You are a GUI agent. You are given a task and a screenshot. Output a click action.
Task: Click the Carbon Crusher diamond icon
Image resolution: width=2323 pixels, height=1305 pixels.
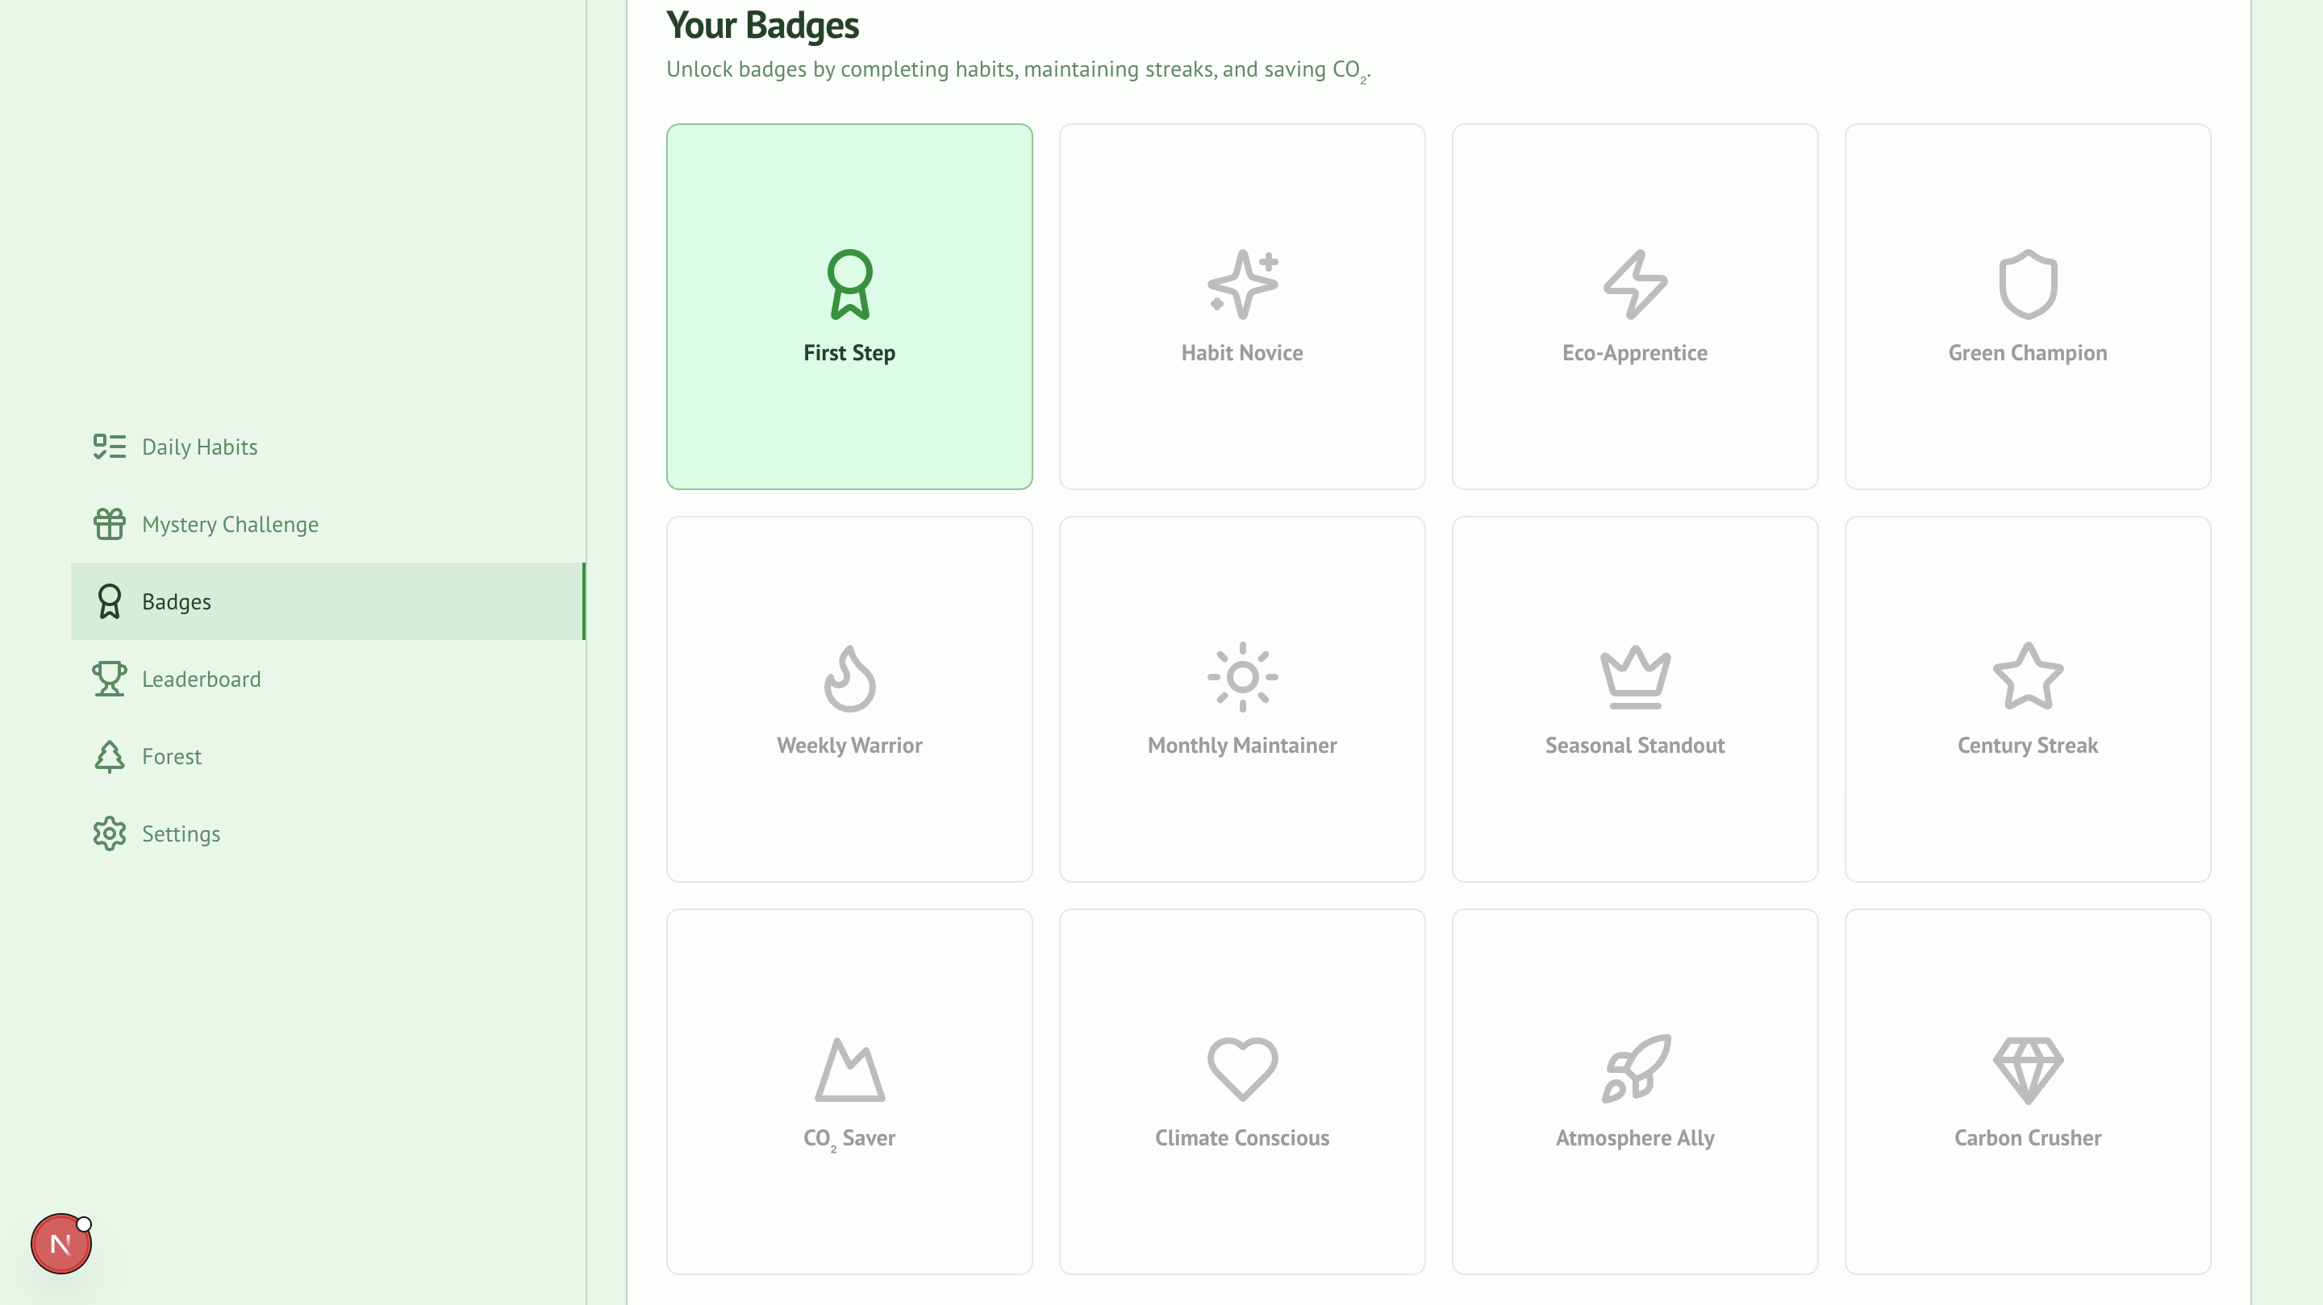(2027, 1069)
